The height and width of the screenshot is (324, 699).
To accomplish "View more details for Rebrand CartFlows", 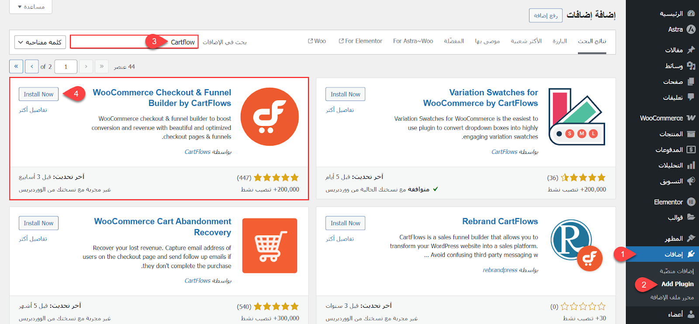I will [339, 239].
